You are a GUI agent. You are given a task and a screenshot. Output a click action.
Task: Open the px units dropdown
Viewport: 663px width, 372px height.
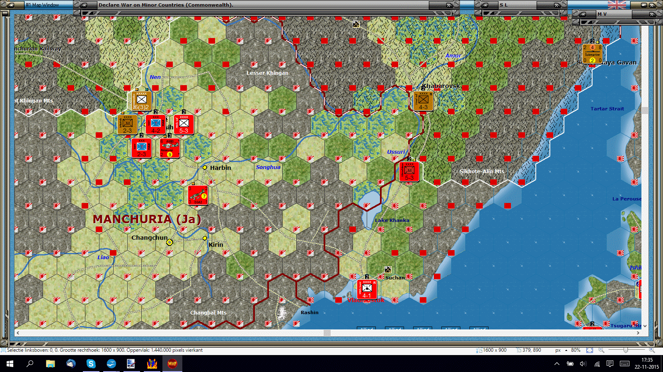(561, 350)
